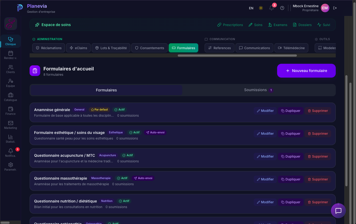Switch to the Soumissions tab
This screenshot has height=224, width=356.
[x=259, y=90]
